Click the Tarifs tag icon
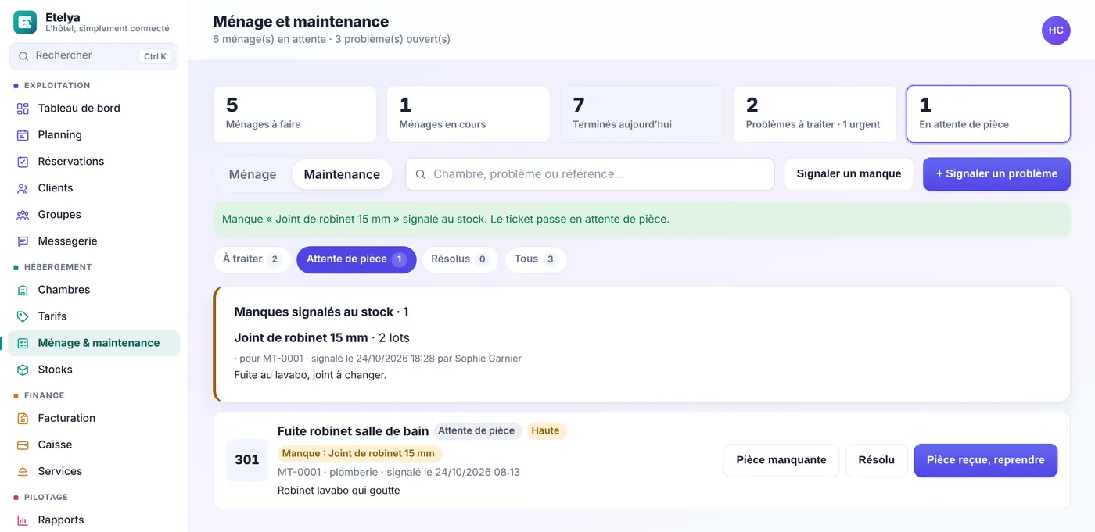 [x=23, y=316]
